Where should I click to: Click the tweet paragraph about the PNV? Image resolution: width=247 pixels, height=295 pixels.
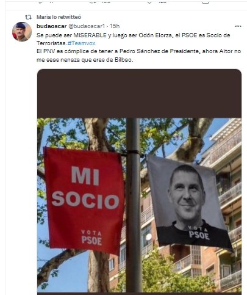tap(138, 56)
